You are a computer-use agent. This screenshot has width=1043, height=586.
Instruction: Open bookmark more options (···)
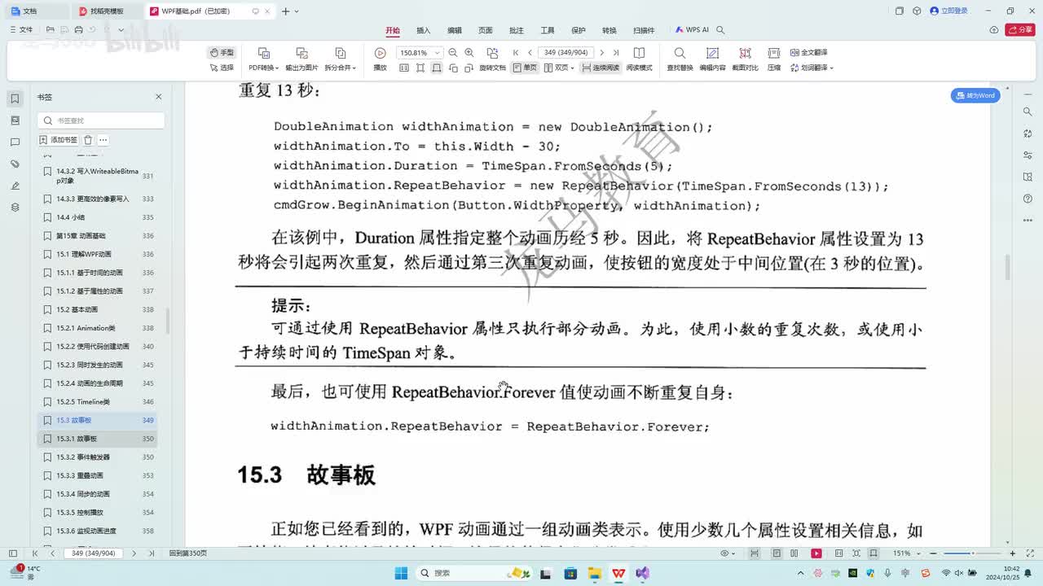[x=103, y=140]
